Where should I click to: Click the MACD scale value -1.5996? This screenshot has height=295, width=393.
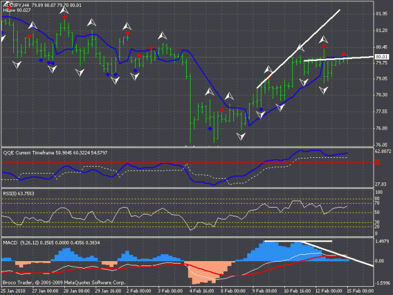382,283
